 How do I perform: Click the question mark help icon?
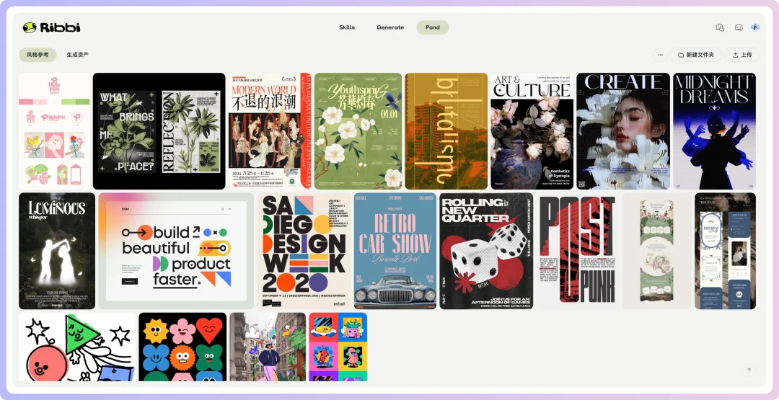749,370
